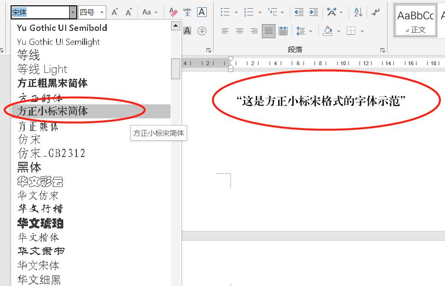Toggle right alignment
The image size is (445, 286).
254,30
